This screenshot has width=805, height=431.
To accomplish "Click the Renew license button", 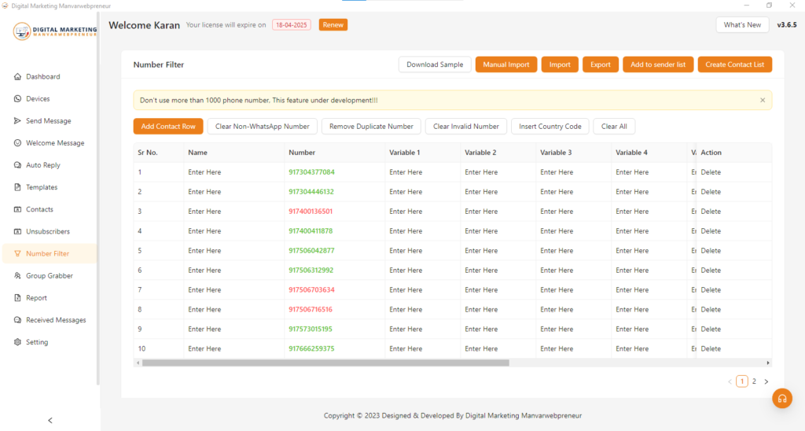I will (x=333, y=25).
